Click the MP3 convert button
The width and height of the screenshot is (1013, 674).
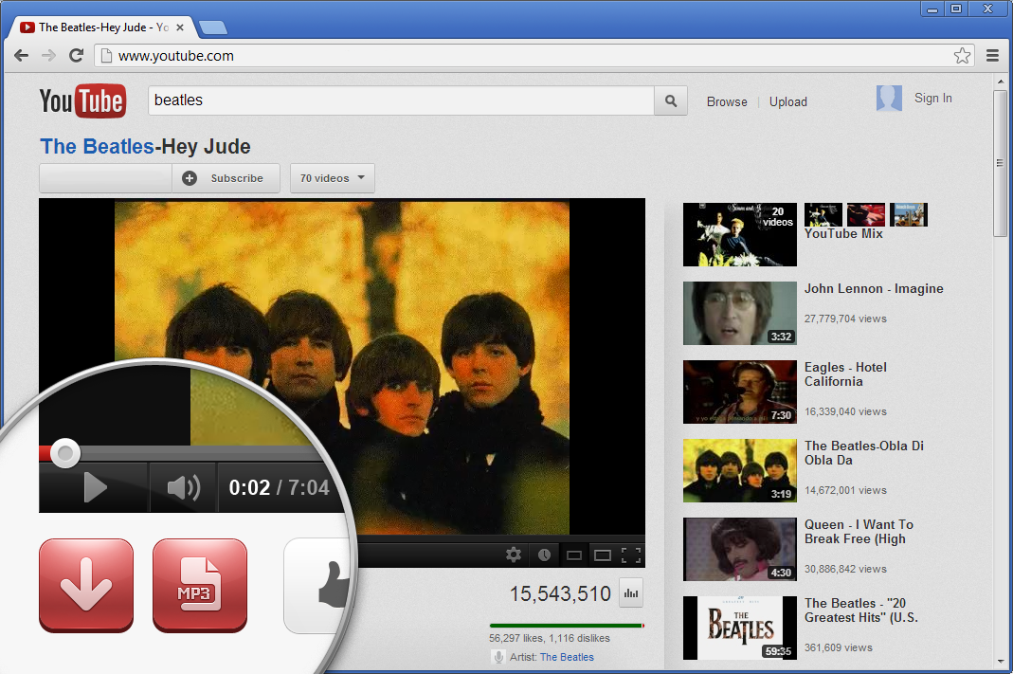click(200, 585)
